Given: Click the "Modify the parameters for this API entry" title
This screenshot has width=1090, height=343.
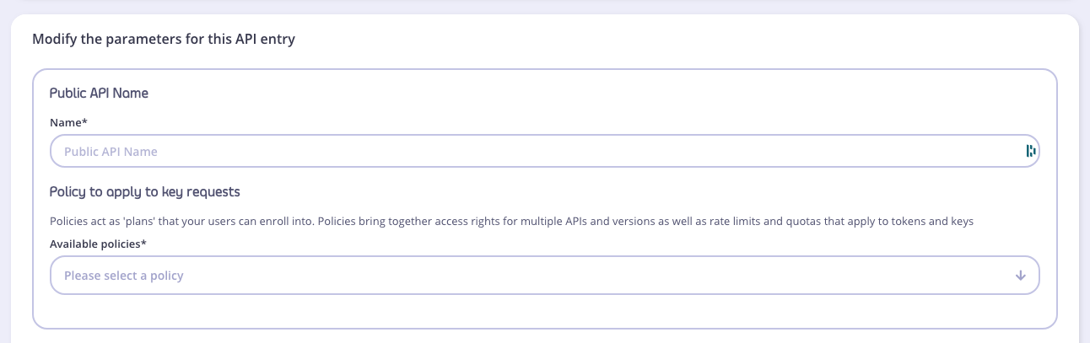Looking at the screenshot, I should (164, 40).
